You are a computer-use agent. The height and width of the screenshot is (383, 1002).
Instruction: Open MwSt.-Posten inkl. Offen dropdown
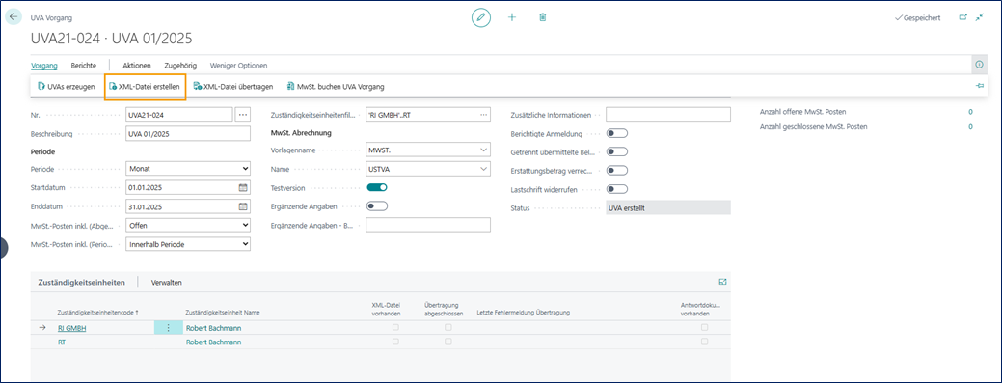(x=188, y=225)
